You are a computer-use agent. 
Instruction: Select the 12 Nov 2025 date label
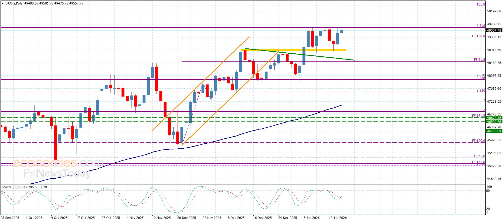(x=161, y=218)
